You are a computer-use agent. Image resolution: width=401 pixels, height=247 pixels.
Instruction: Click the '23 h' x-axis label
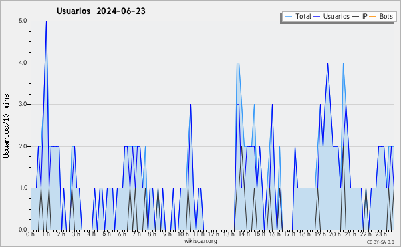[x=381, y=234]
